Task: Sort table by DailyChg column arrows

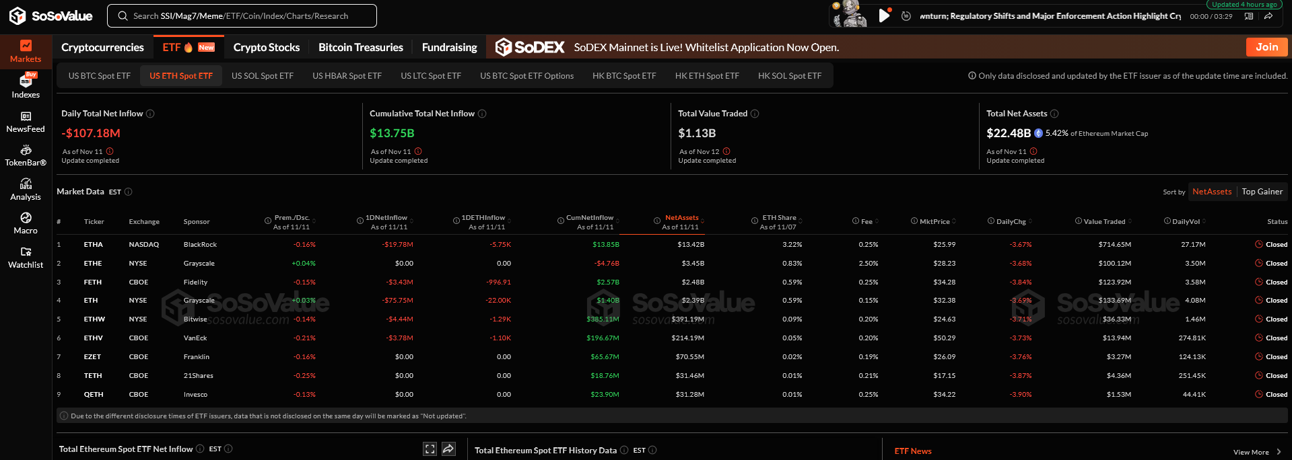Action: pos(1030,221)
